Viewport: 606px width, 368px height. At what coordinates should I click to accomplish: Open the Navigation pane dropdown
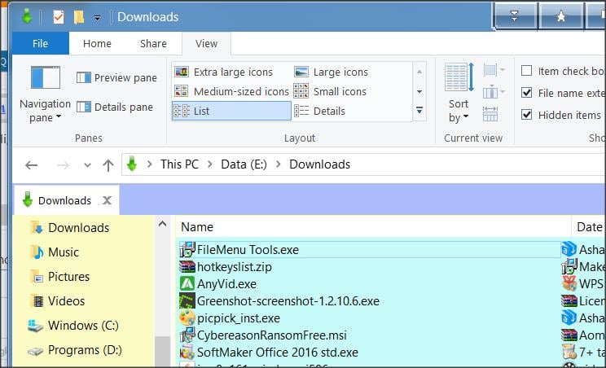[45, 94]
